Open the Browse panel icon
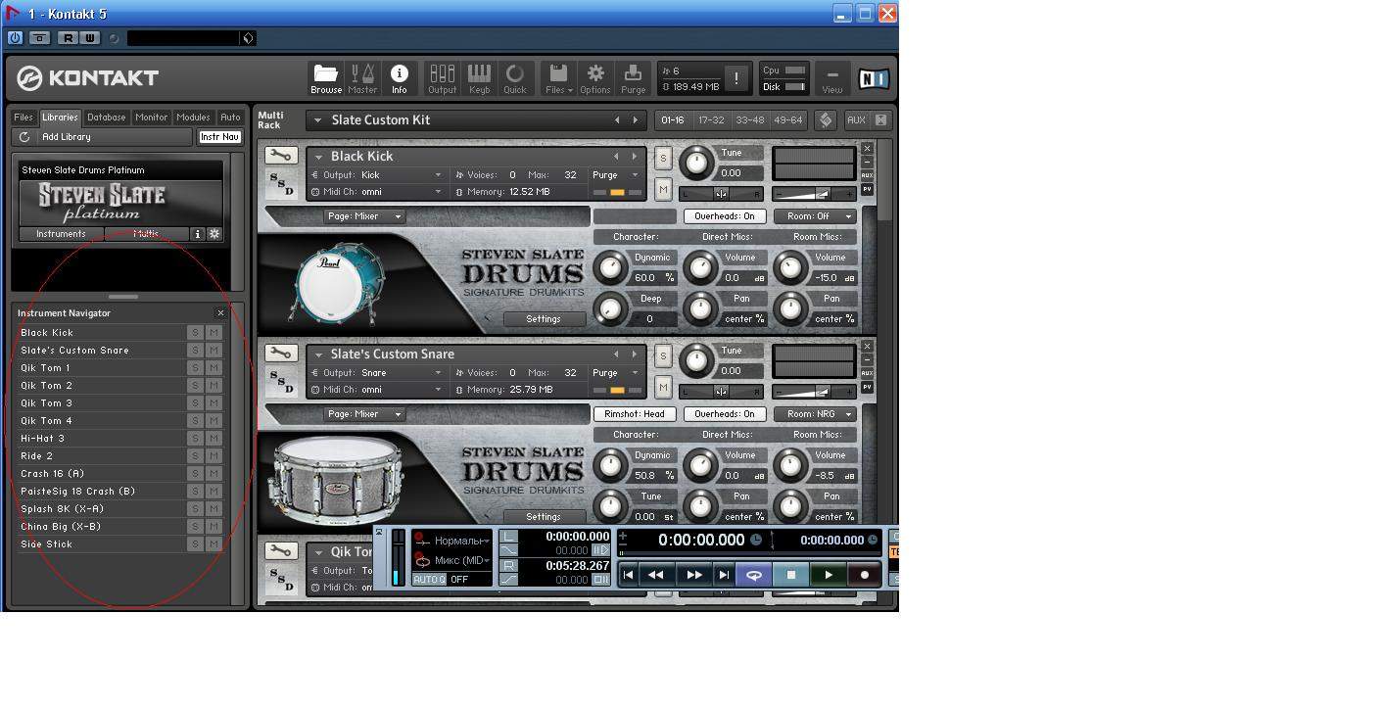 [325, 78]
